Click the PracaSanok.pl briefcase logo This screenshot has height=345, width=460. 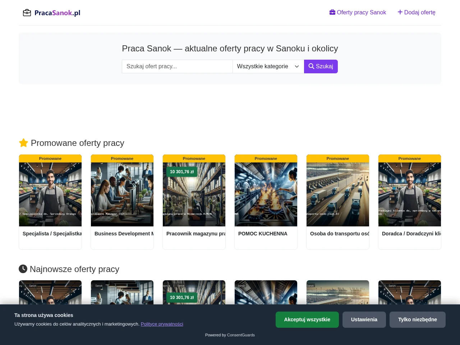pos(52,13)
